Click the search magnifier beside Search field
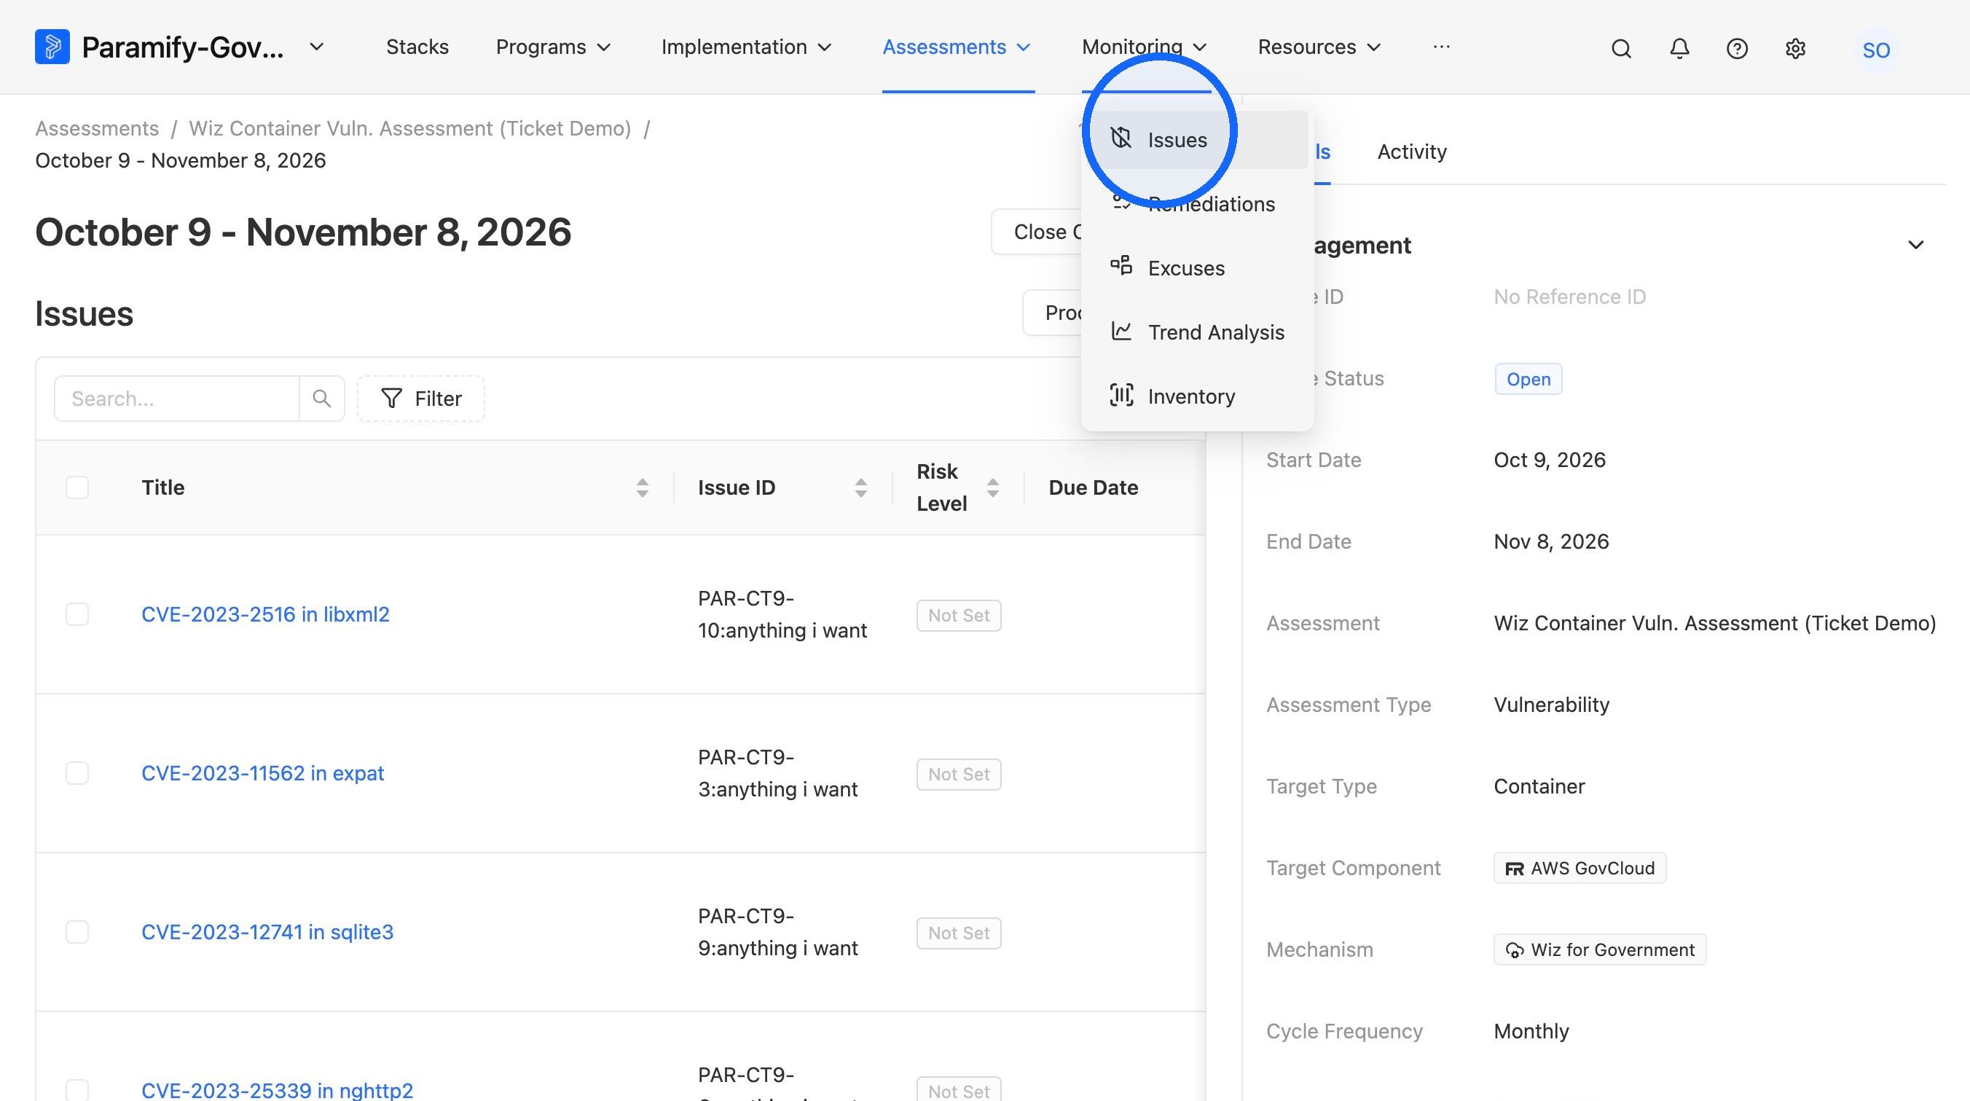The height and width of the screenshot is (1101, 1970). coord(322,399)
